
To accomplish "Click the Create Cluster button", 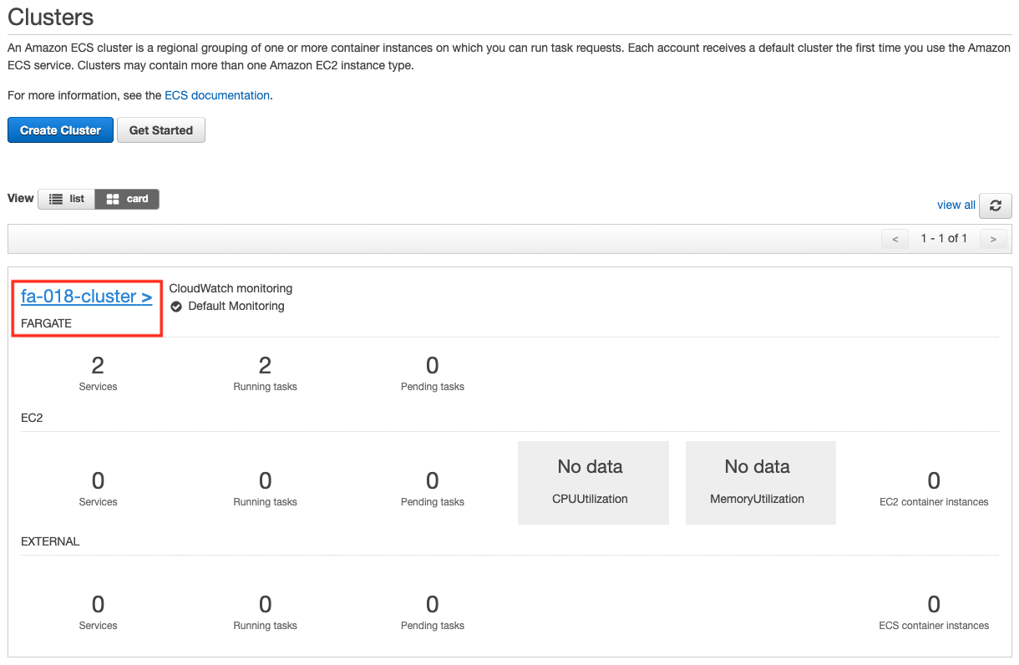I will coord(60,129).
